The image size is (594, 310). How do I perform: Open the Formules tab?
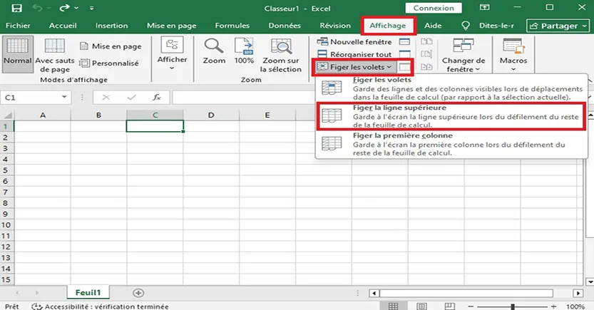[232, 26]
